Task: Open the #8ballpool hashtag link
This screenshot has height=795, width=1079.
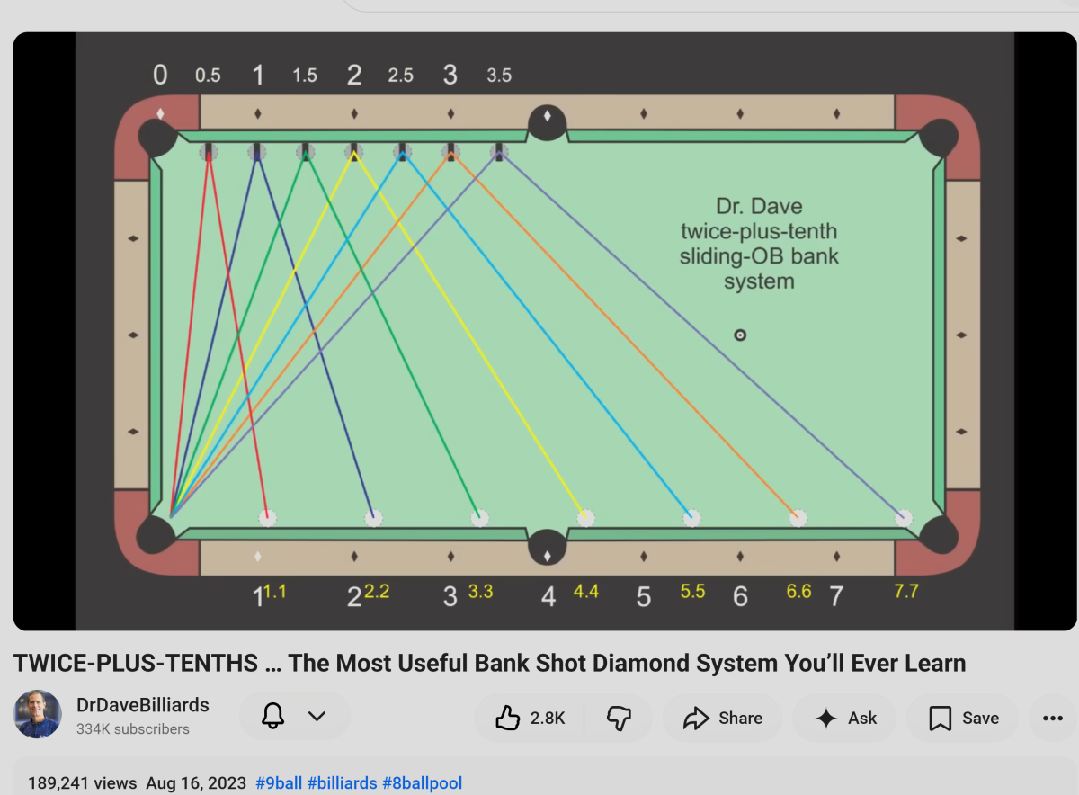Action: (423, 783)
